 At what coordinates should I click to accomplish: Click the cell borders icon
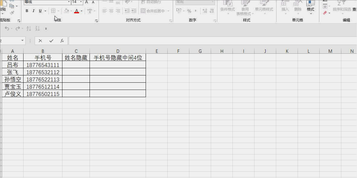[x=53, y=11]
